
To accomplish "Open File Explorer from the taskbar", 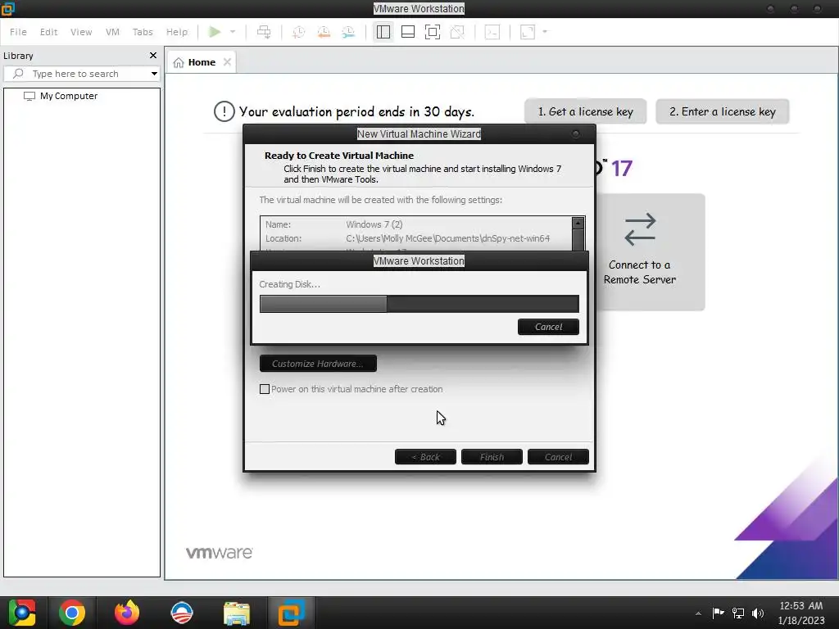I will point(237,613).
